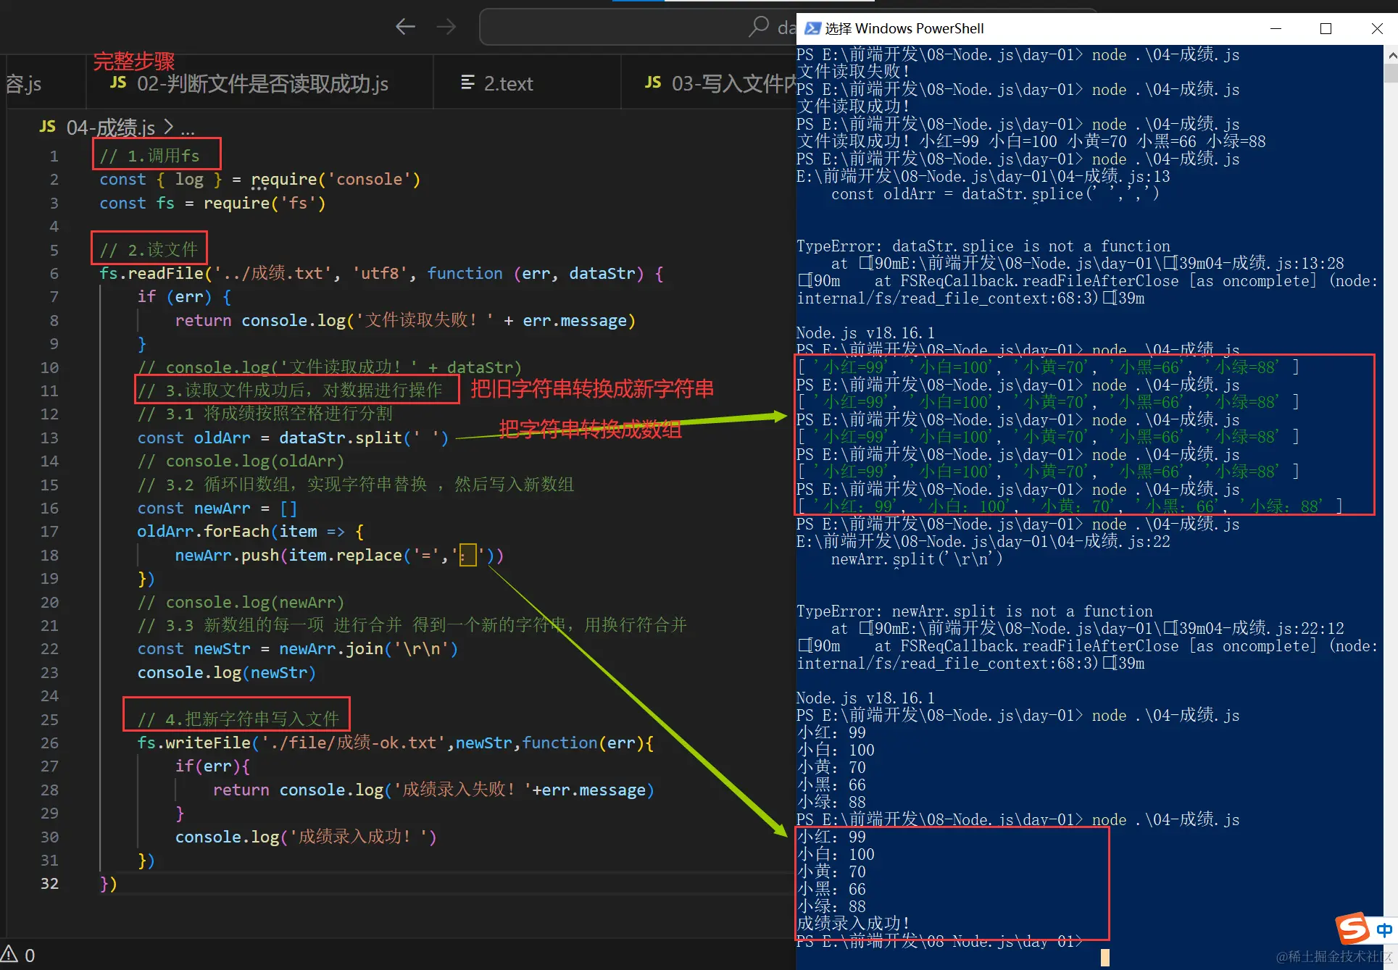Click text file icon on 2.text tab

[x=467, y=83]
